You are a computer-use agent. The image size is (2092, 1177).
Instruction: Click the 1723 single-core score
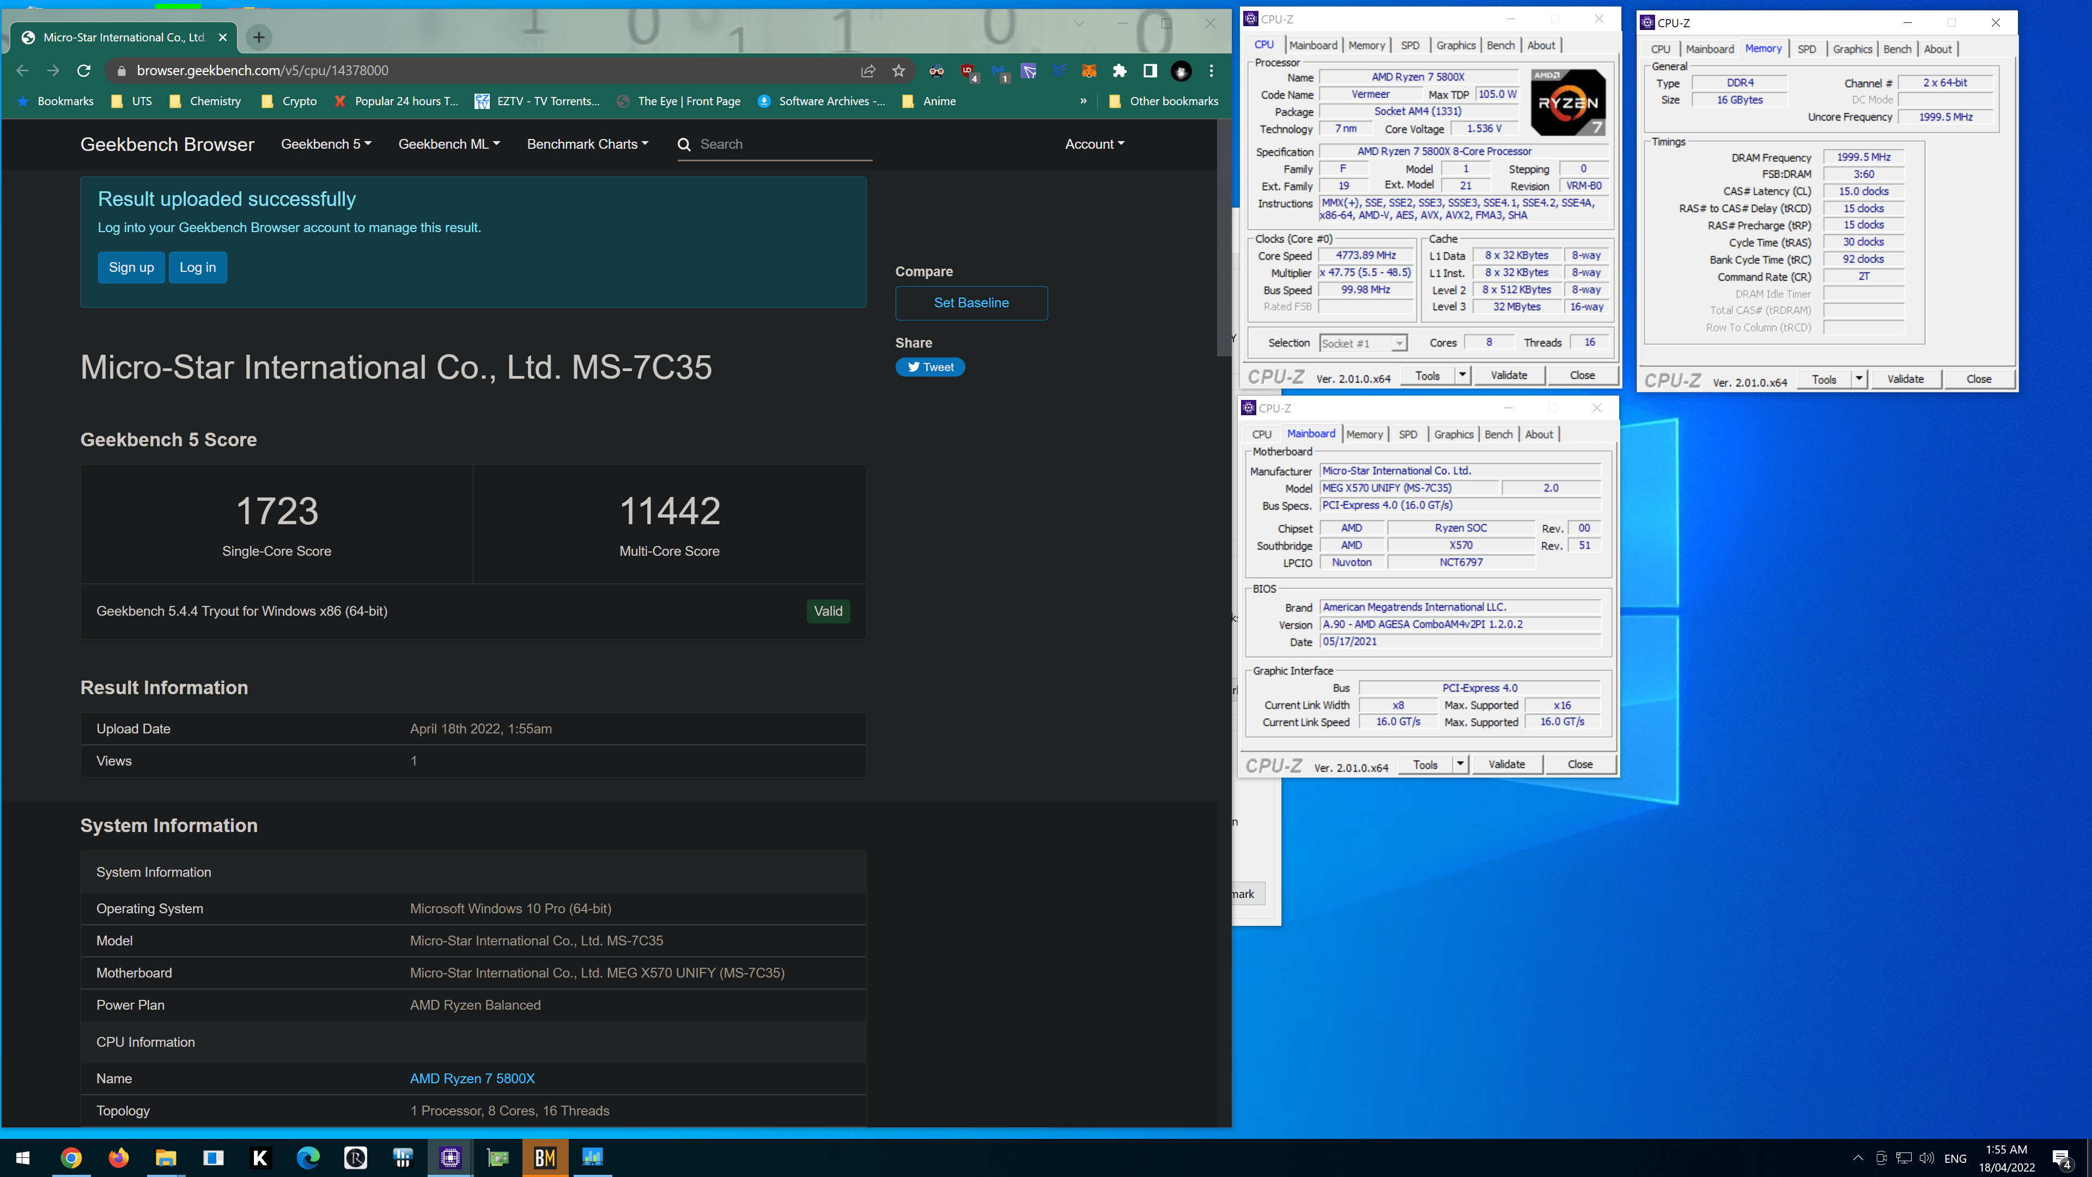[277, 510]
